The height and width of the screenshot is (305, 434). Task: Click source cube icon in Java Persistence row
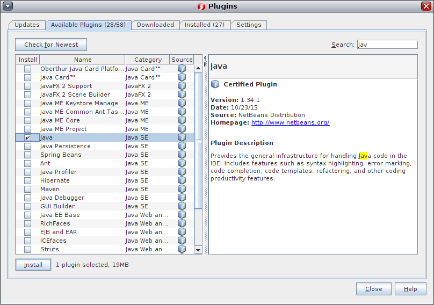click(x=182, y=146)
